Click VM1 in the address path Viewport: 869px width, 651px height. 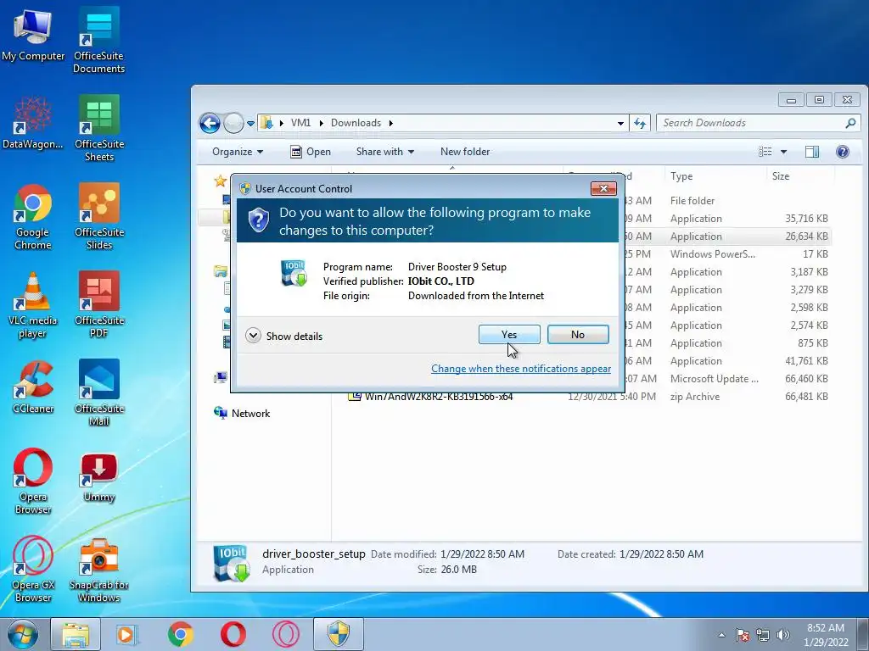[x=301, y=123]
